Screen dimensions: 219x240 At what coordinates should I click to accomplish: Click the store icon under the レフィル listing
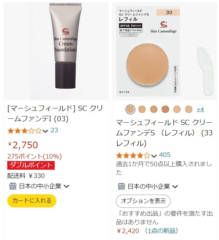121,186
